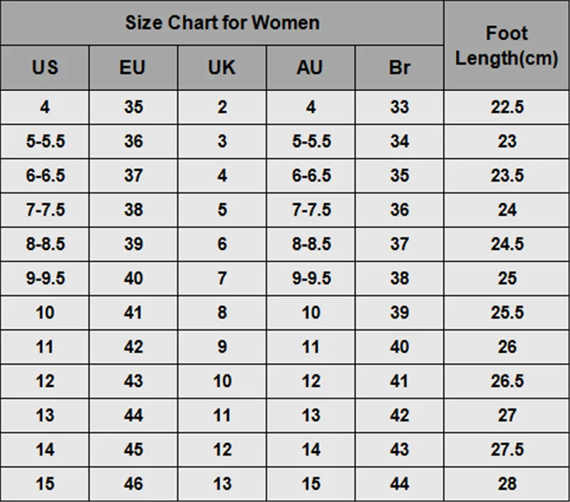570x502 pixels.
Task: Select US size 9-9.5 cell
Action: pyautogui.click(x=46, y=278)
